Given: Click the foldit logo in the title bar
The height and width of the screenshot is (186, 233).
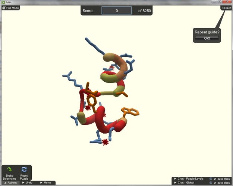Looking at the screenshot, I should pos(3,2).
